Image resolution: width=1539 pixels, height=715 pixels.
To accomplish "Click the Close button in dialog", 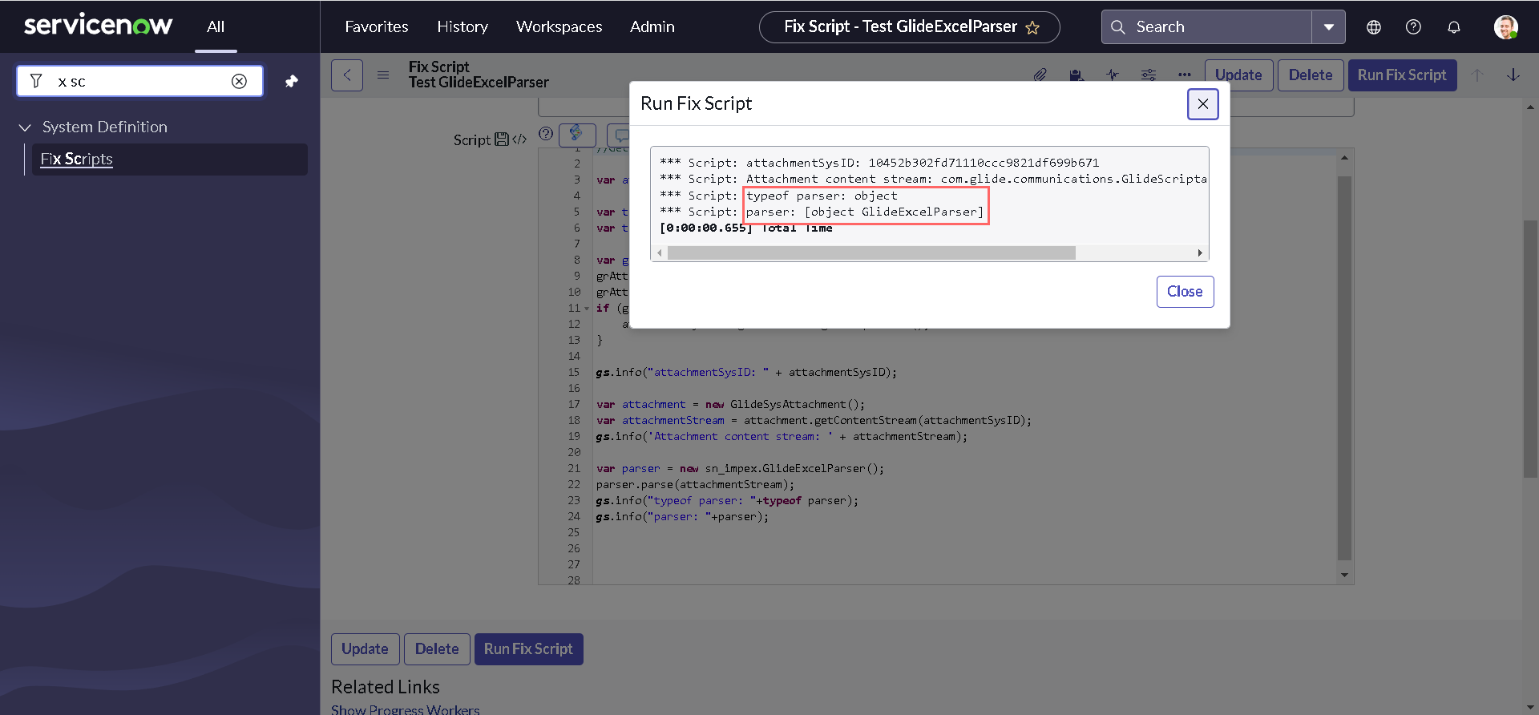I will (1185, 292).
